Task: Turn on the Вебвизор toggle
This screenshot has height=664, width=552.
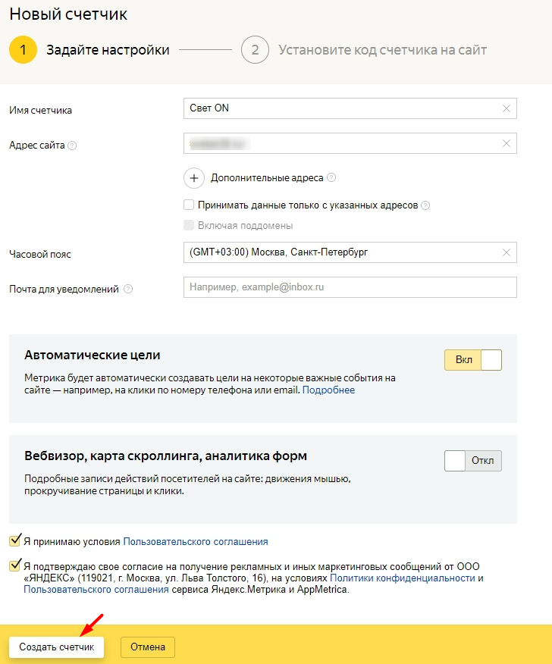Action: pos(473,461)
